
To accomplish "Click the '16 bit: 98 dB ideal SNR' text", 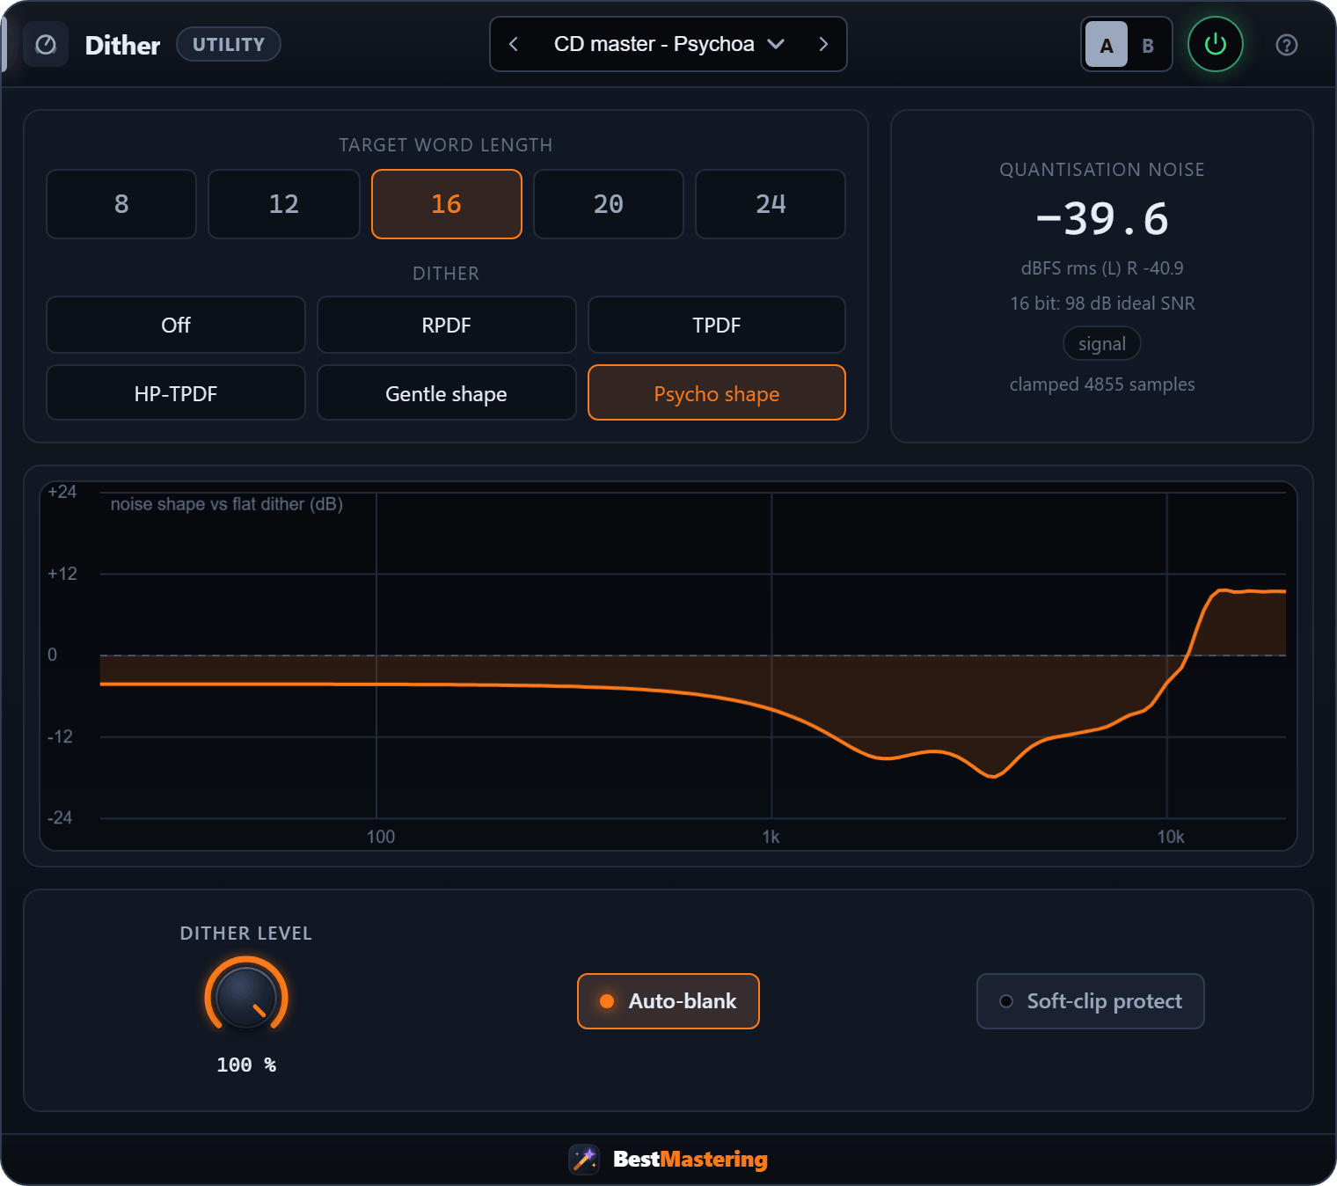I will (x=1102, y=304).
